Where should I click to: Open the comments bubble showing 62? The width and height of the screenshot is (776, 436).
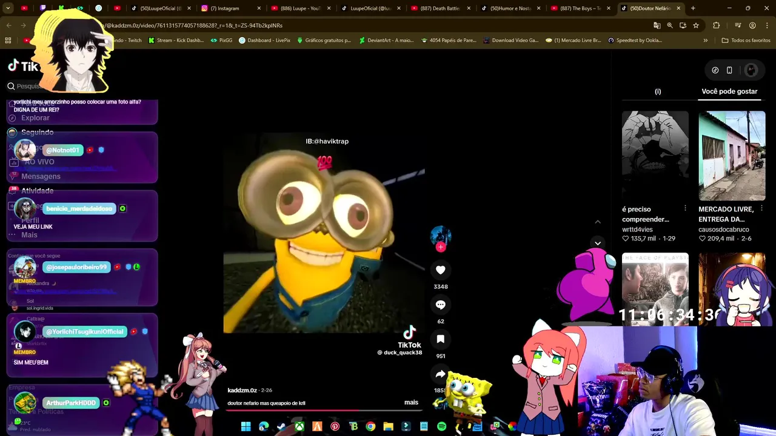(441, 305)
